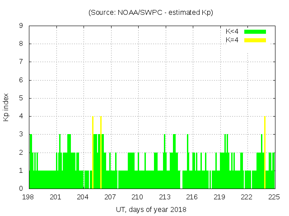
Task: Click y-axis tick label 0
Action: (x=21, y=189)
